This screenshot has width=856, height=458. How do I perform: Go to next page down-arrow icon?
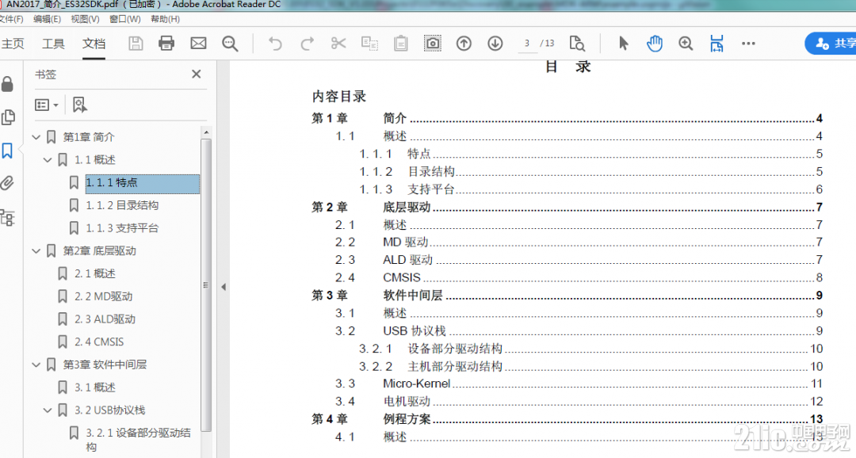pos(495,43)
